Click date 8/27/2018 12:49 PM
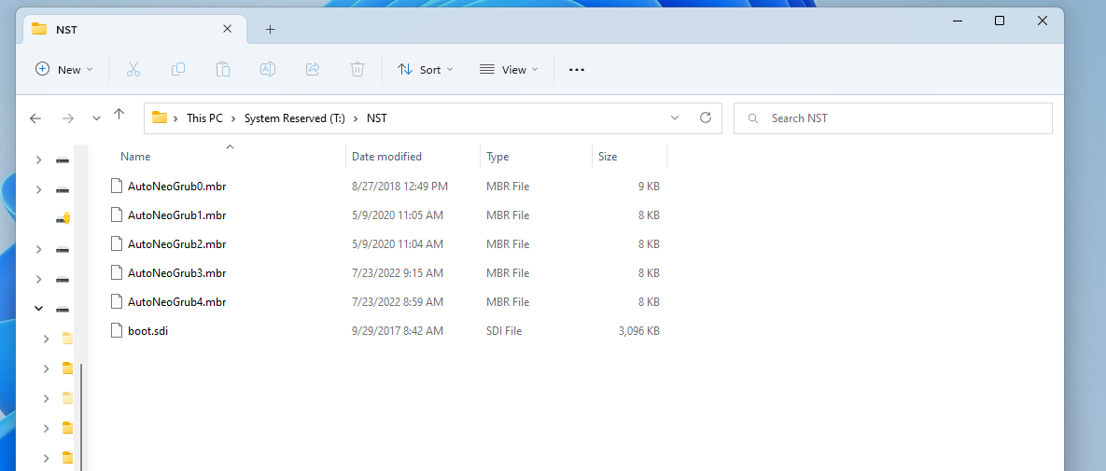The height and width of the screenshot is (471, 1106). click(x=400, y=187)
